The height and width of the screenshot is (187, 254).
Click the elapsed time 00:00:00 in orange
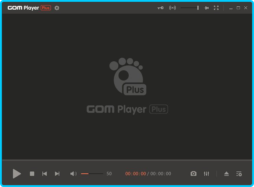tap(136, 174)
